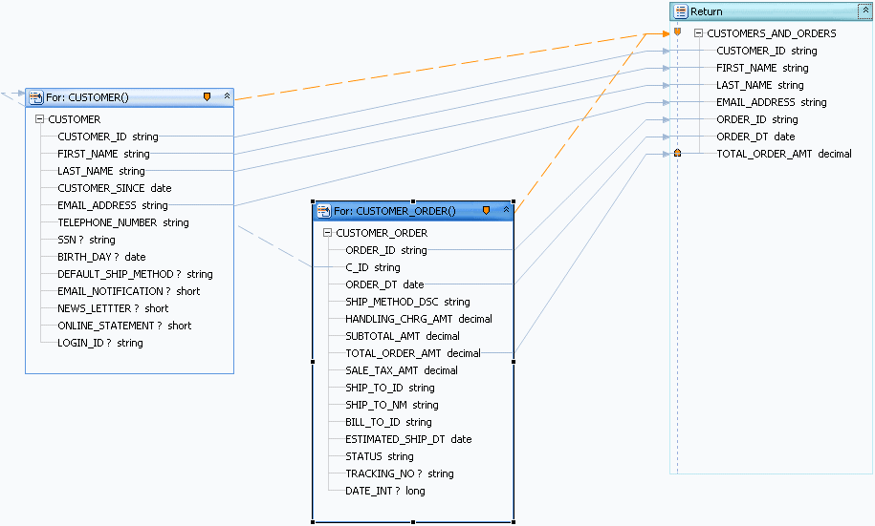
Task: Select CUSTOMER_ID string in Return node
Action: [767, 51]
